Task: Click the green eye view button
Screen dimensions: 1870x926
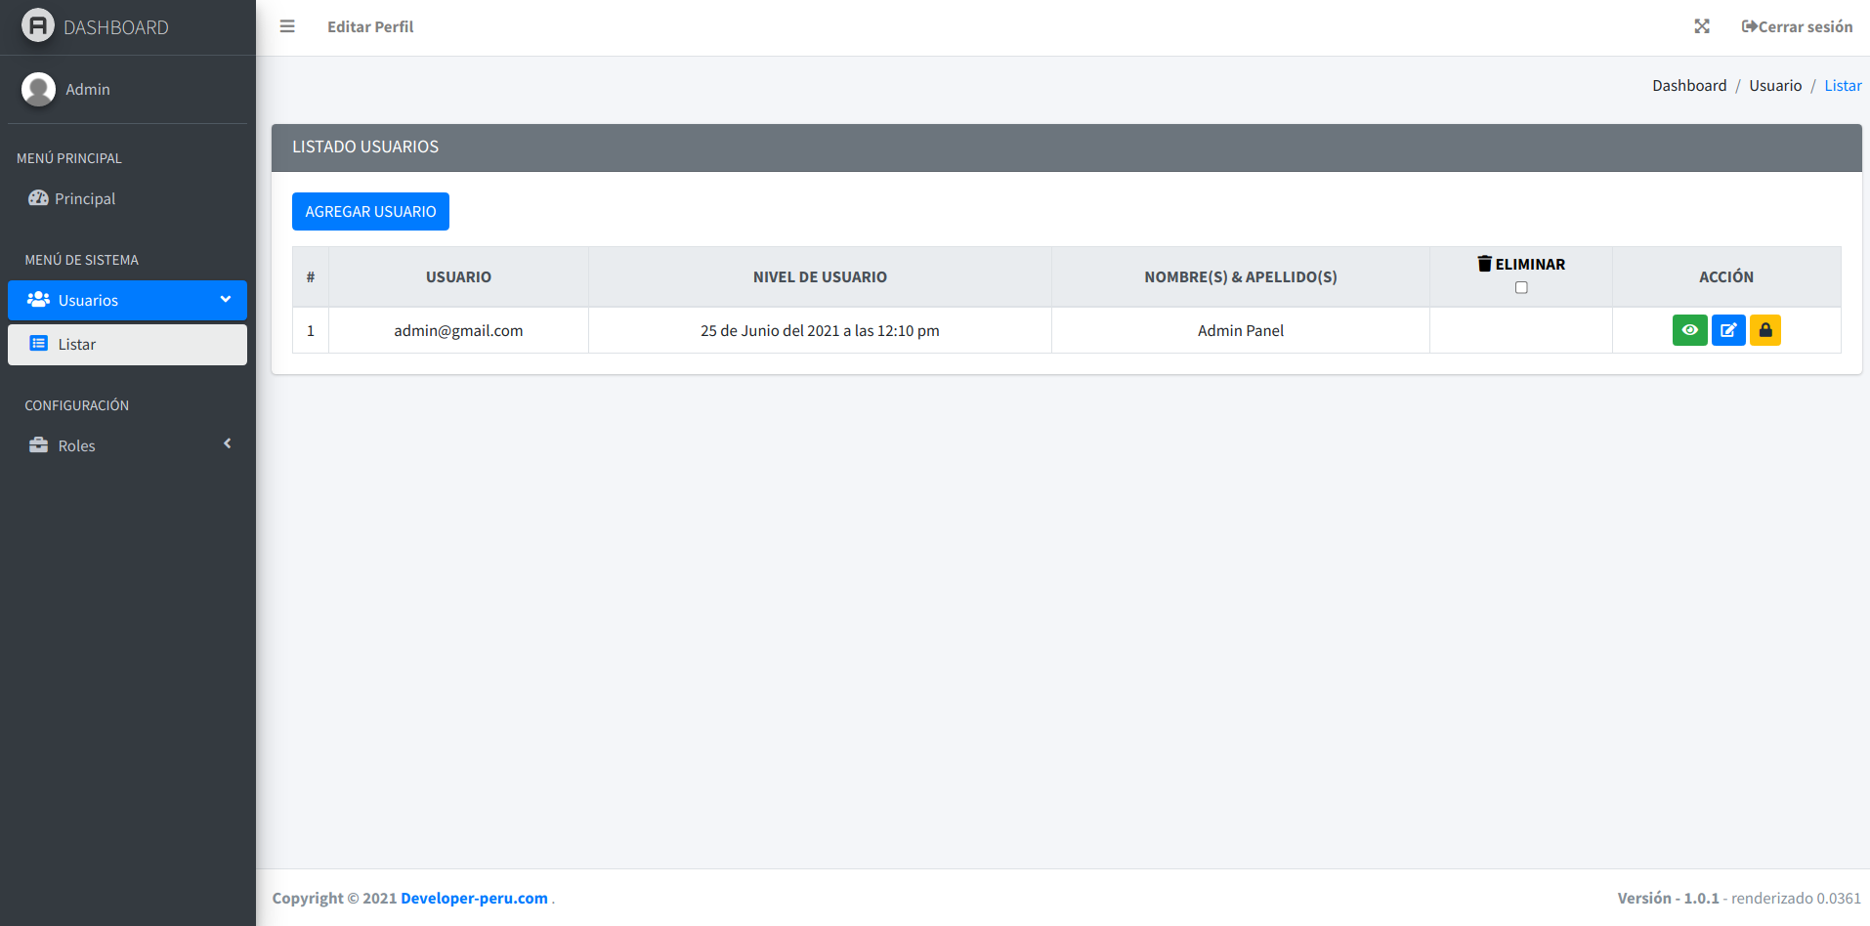Action: click(1690, 330)
